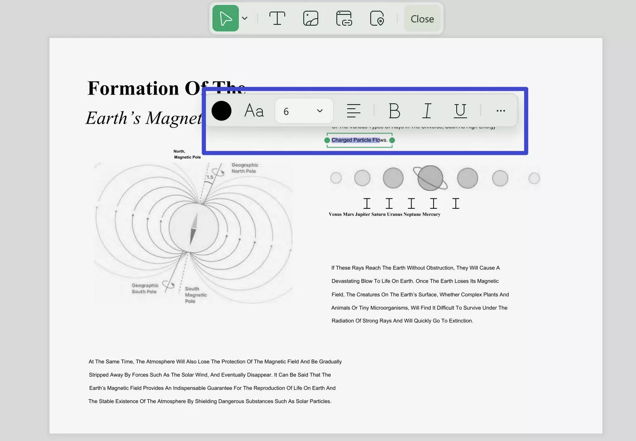Click the italic 'Earth's Magnet' subtitle
The image size is (636, 441).
144,118
